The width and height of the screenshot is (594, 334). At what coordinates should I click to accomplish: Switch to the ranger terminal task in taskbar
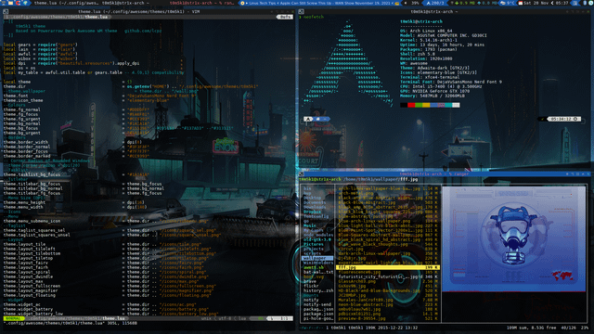click(x=202, y=3)
